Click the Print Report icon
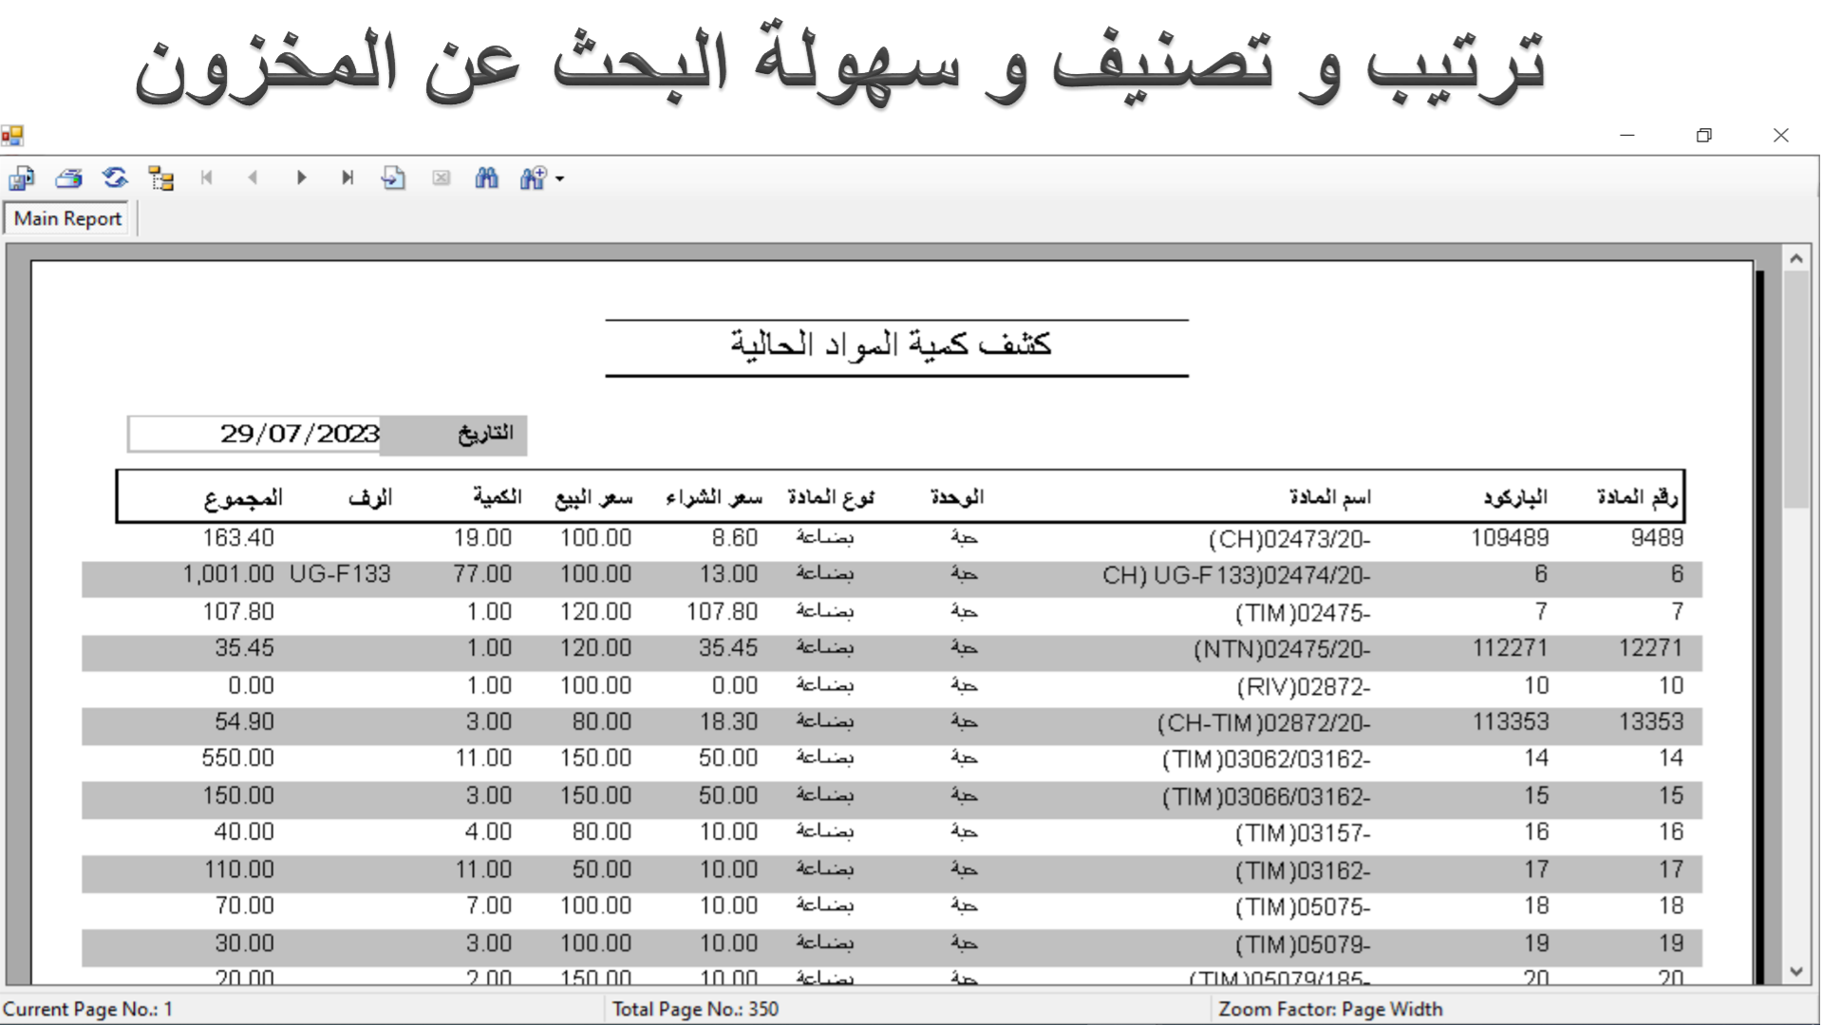The height and width of the screenshot is (1025, 1823). (x=68, y=177)
